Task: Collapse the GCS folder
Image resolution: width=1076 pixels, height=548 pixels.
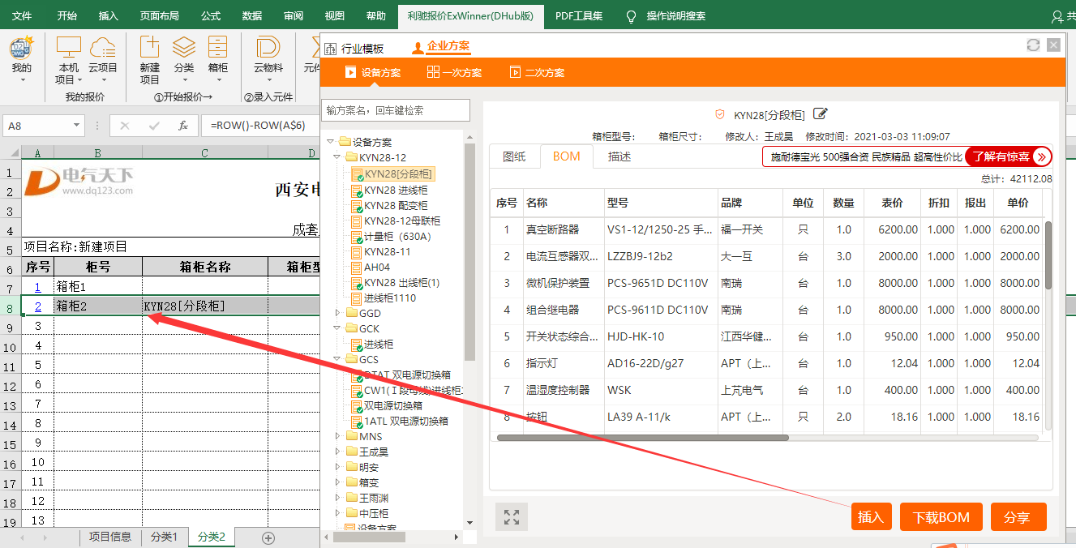Action: click(338, 360)
